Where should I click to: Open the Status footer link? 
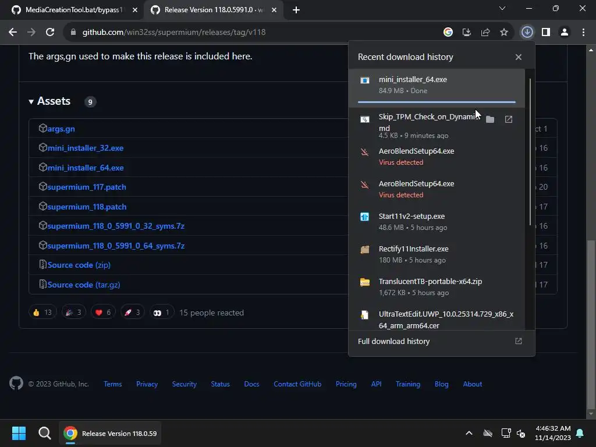tap(221, 384)
